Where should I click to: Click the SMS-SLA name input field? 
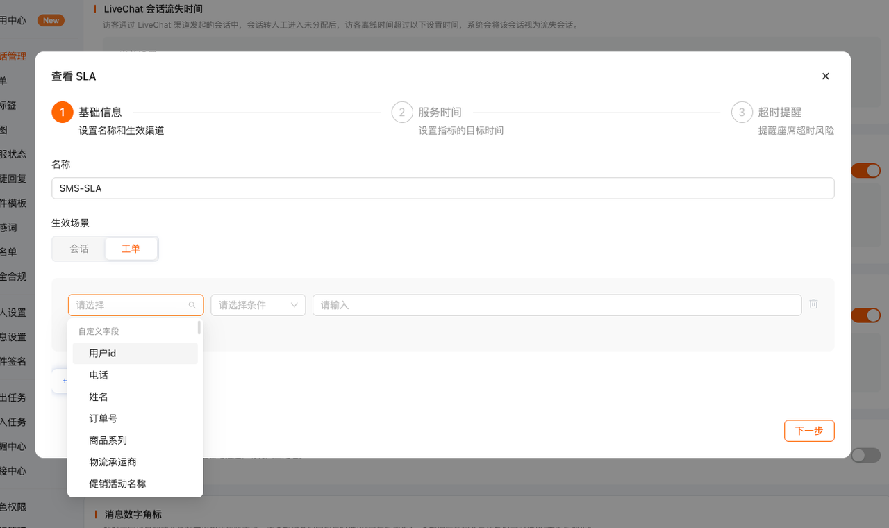pyautogui.click(x=442, y=188)
